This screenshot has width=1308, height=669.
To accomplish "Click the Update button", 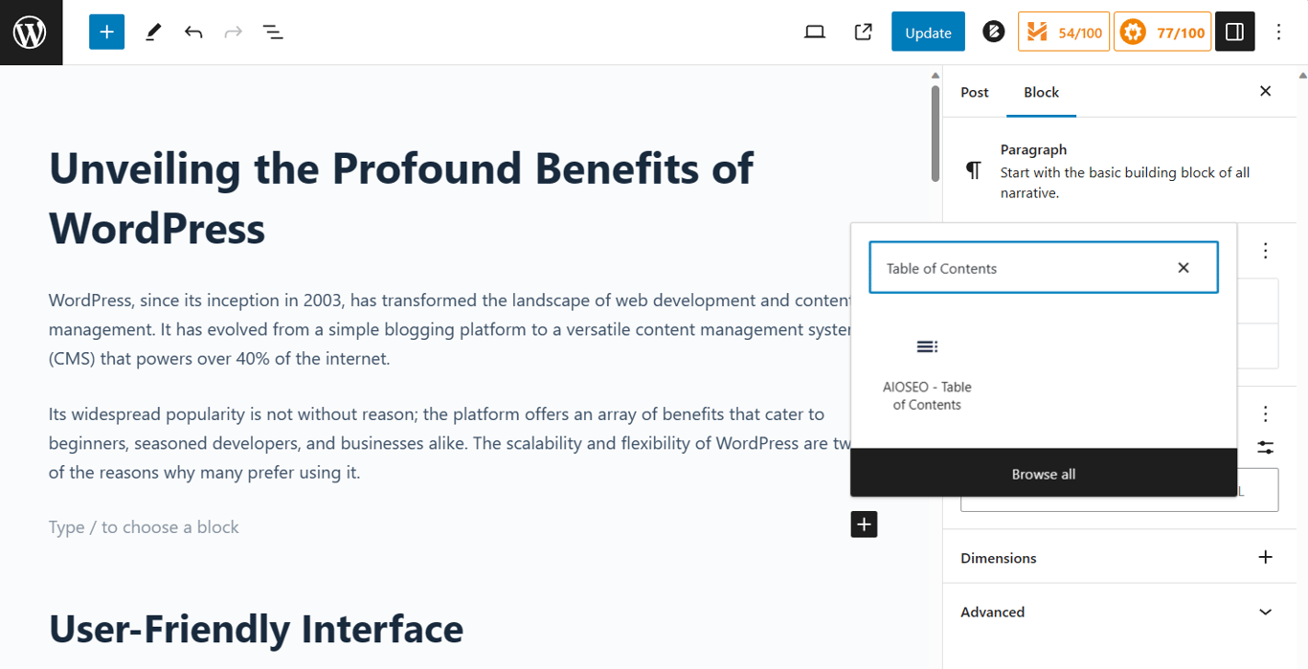I will click(x=927, y=32).
